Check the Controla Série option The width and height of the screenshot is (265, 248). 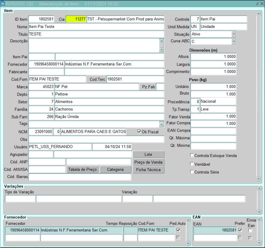click(x=192, y=172)
